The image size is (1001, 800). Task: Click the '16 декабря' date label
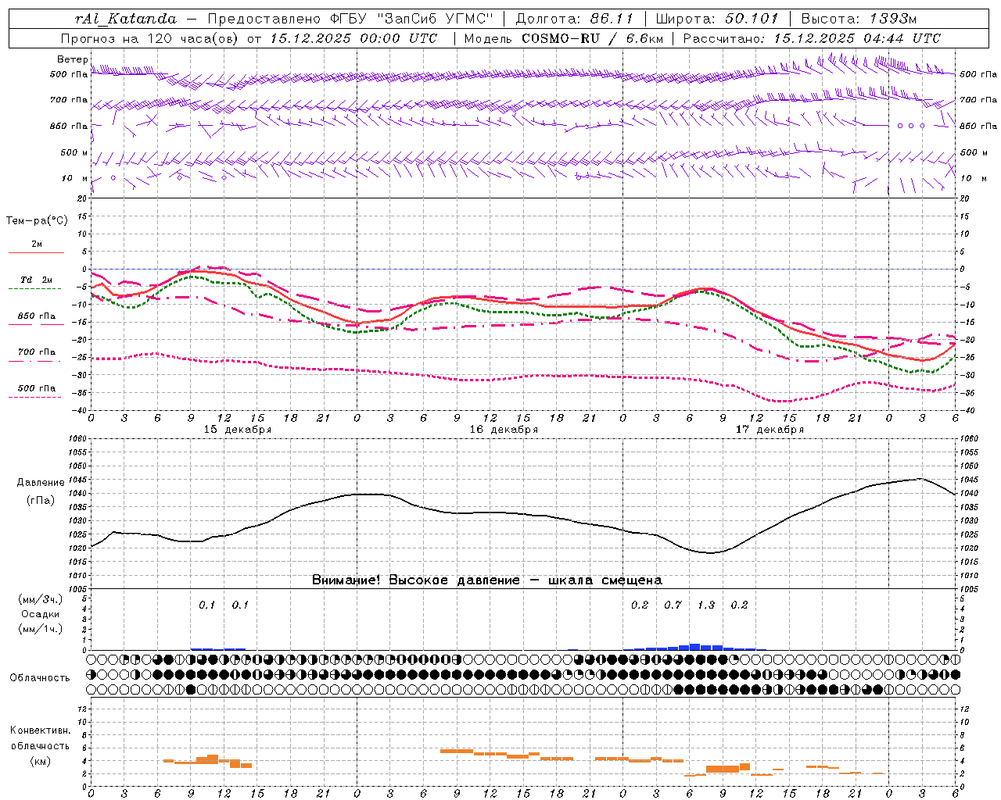(x=504, y=430)
